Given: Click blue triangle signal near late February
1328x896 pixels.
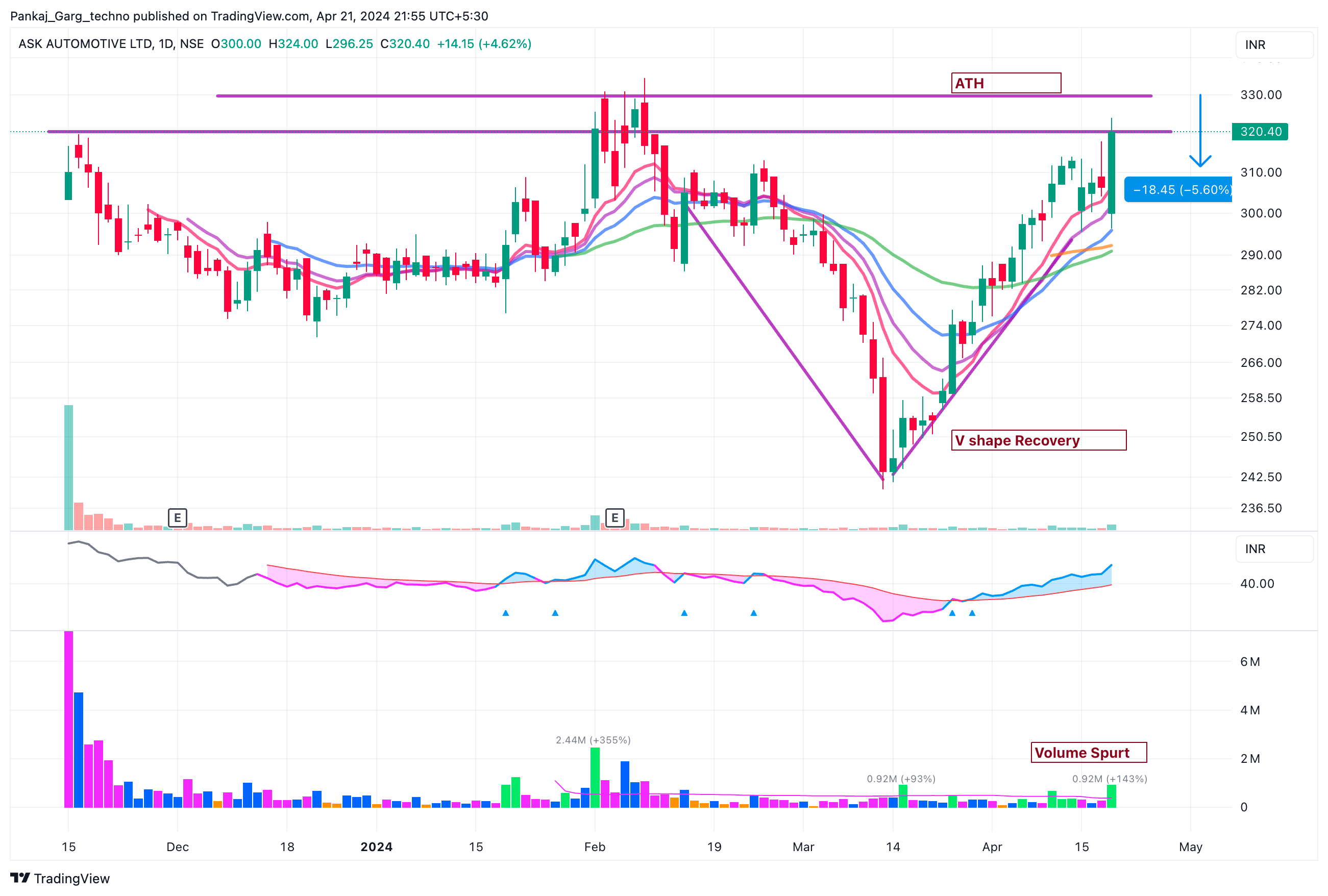Looking at the screenshot, I should tap(753, 613).
